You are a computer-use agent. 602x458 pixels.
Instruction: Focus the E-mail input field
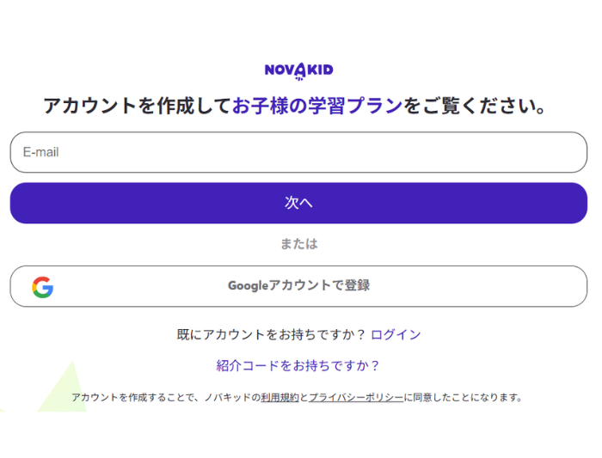pyautogui.click(x=298, y=152)
